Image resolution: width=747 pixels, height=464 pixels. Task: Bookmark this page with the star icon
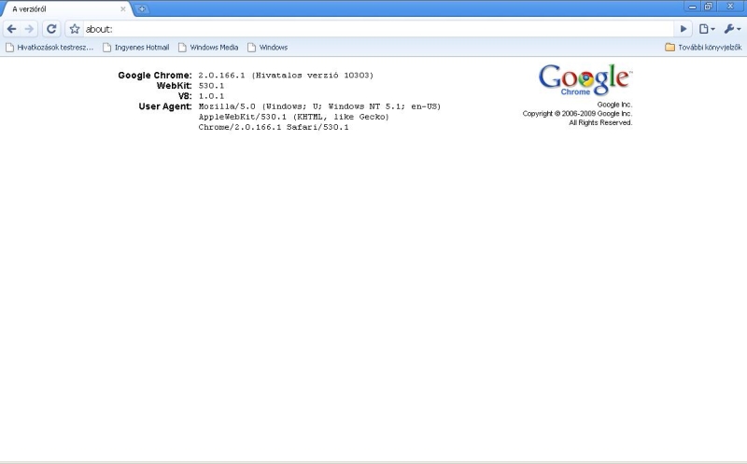[75, 29]
